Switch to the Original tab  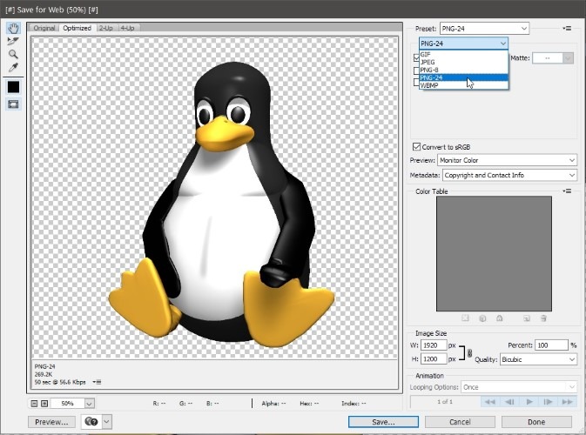pyautogui.click(x=44, y=28)
